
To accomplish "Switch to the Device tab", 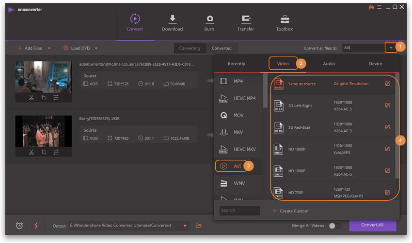I will (376, 64).
